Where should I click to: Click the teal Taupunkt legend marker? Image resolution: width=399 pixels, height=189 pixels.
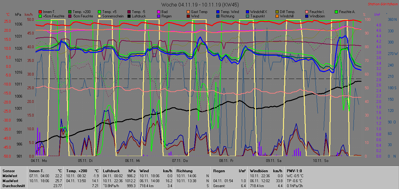coord(248,16)
